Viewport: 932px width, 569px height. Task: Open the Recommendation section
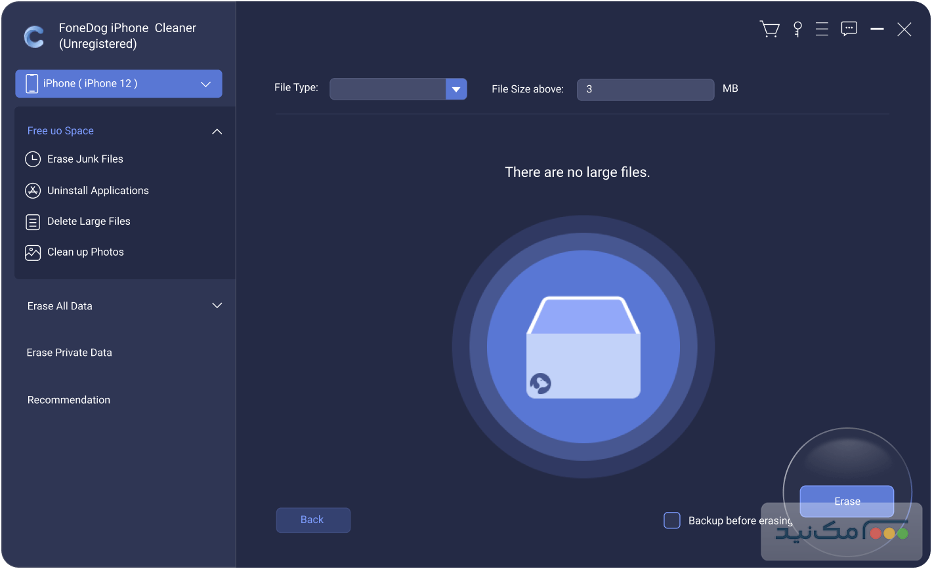69,400
